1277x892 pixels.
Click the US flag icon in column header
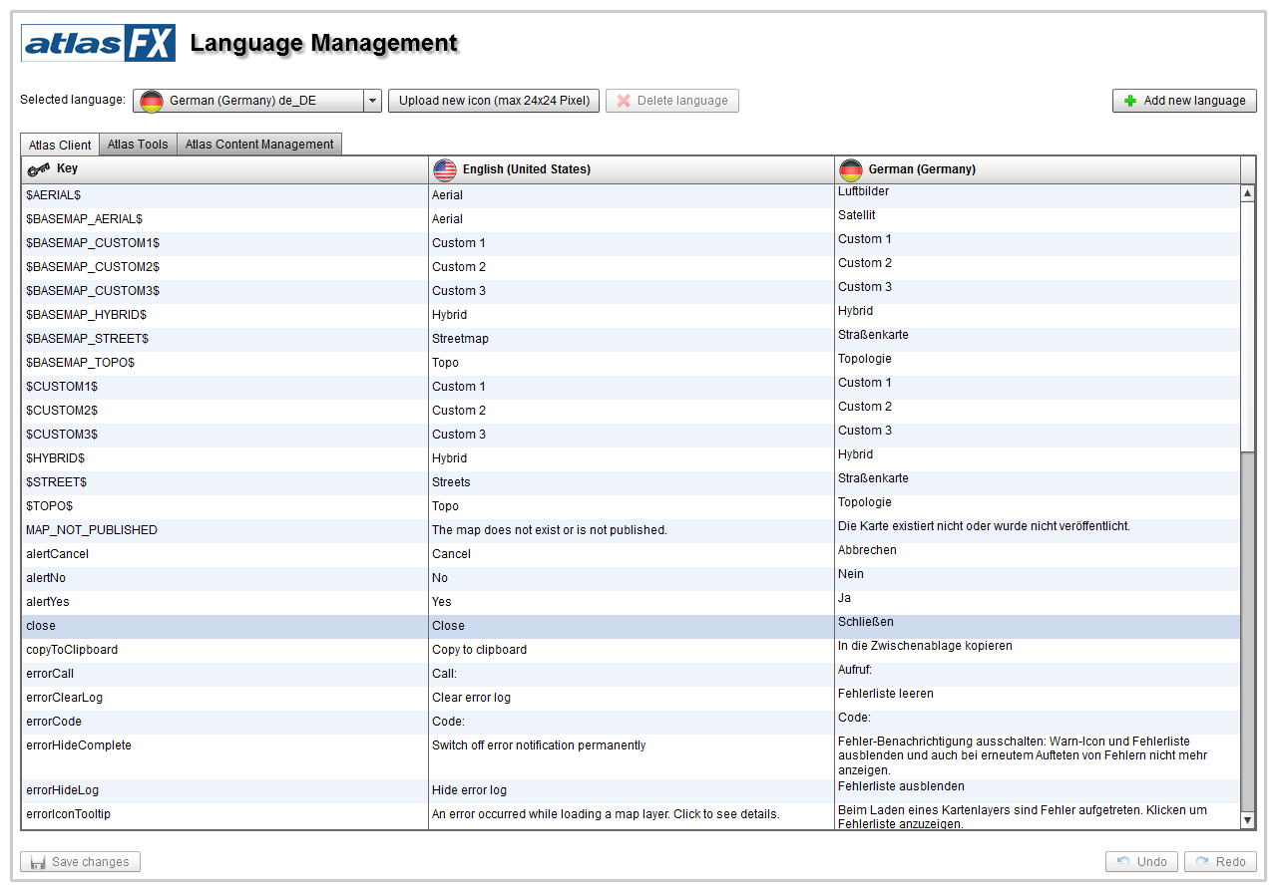click(x=445, y=169)
